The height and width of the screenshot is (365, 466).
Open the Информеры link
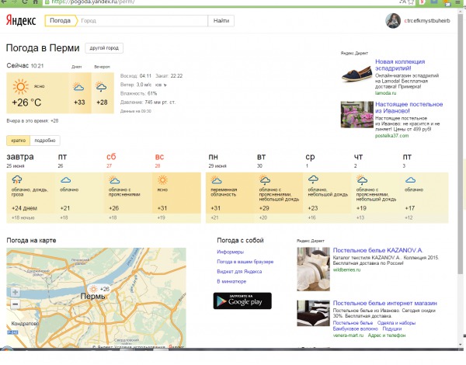tap(231, 252)
